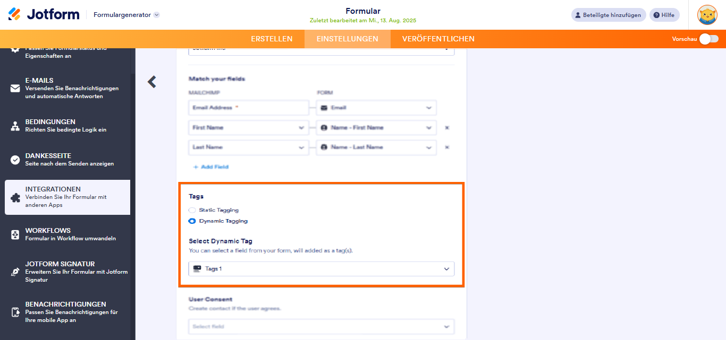Image resolution: width=726 pixels, height=340 pixels.
Task: Open the Select Dynamic Tag dropdown
Action: 321,269
